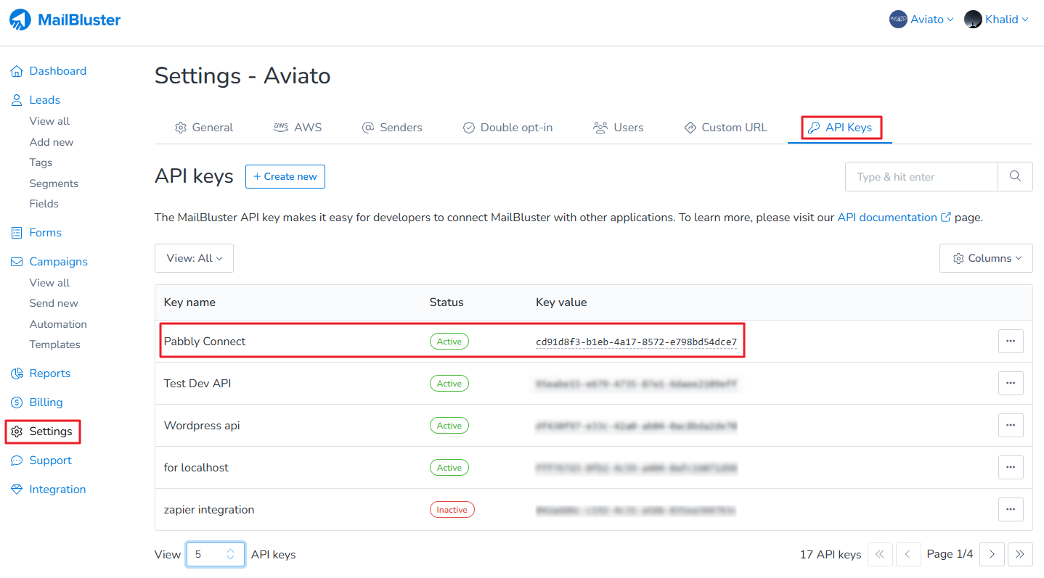Jump to last page of API keys

pos(1020,554)
